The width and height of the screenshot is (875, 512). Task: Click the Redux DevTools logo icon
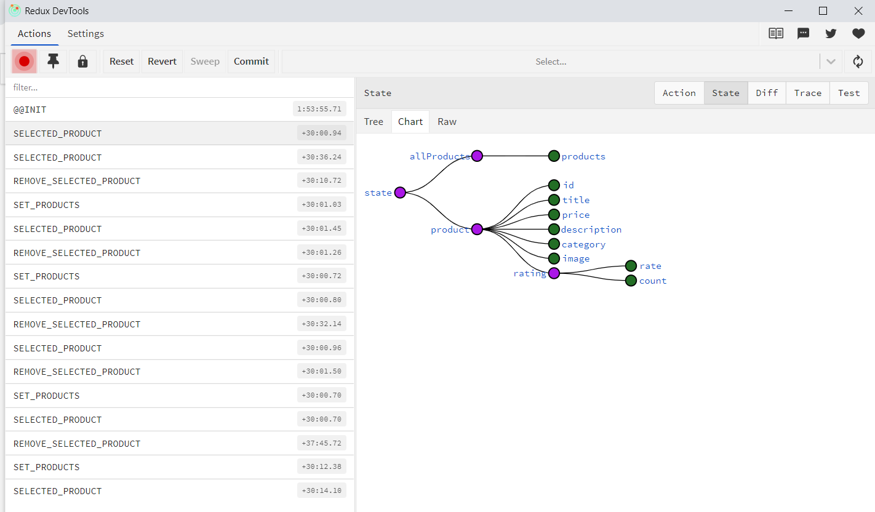tap(15, 11)
